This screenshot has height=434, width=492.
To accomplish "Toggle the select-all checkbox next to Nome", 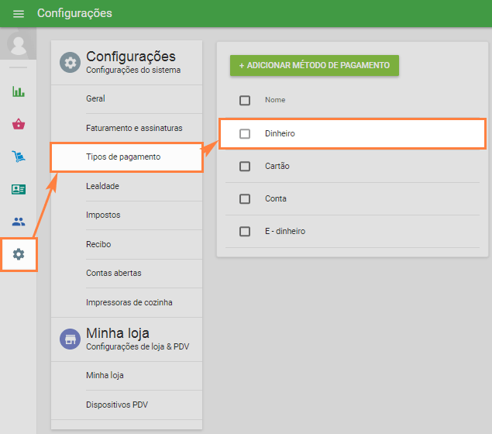I will [x=245, y=101].
